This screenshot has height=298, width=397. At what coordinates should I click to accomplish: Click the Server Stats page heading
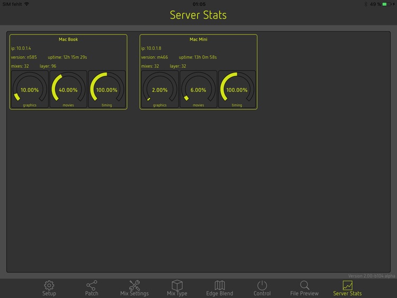coord(198,15)
